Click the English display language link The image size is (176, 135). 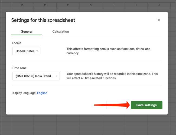[42, 93]
